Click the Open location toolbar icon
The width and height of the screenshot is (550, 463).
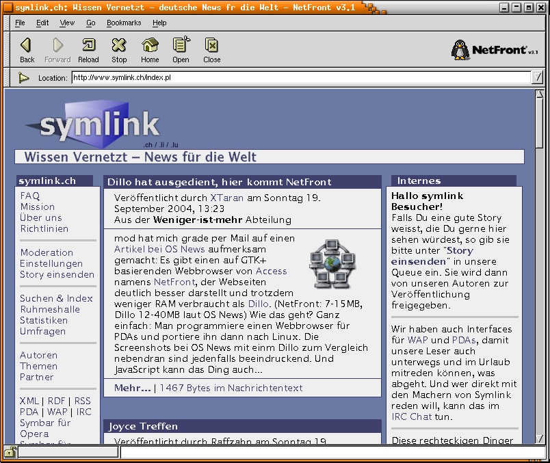point(180,45)
